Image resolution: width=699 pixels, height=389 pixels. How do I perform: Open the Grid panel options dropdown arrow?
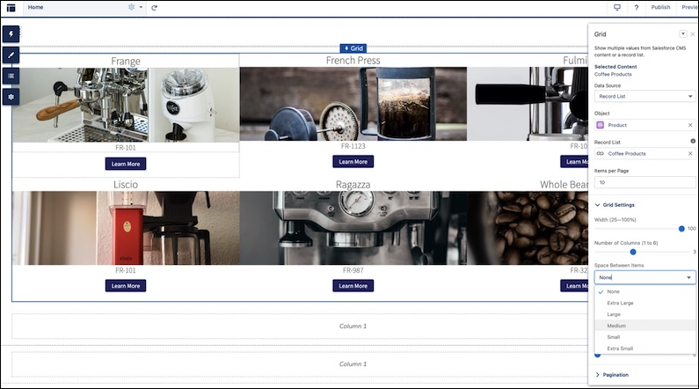point(682,34)
